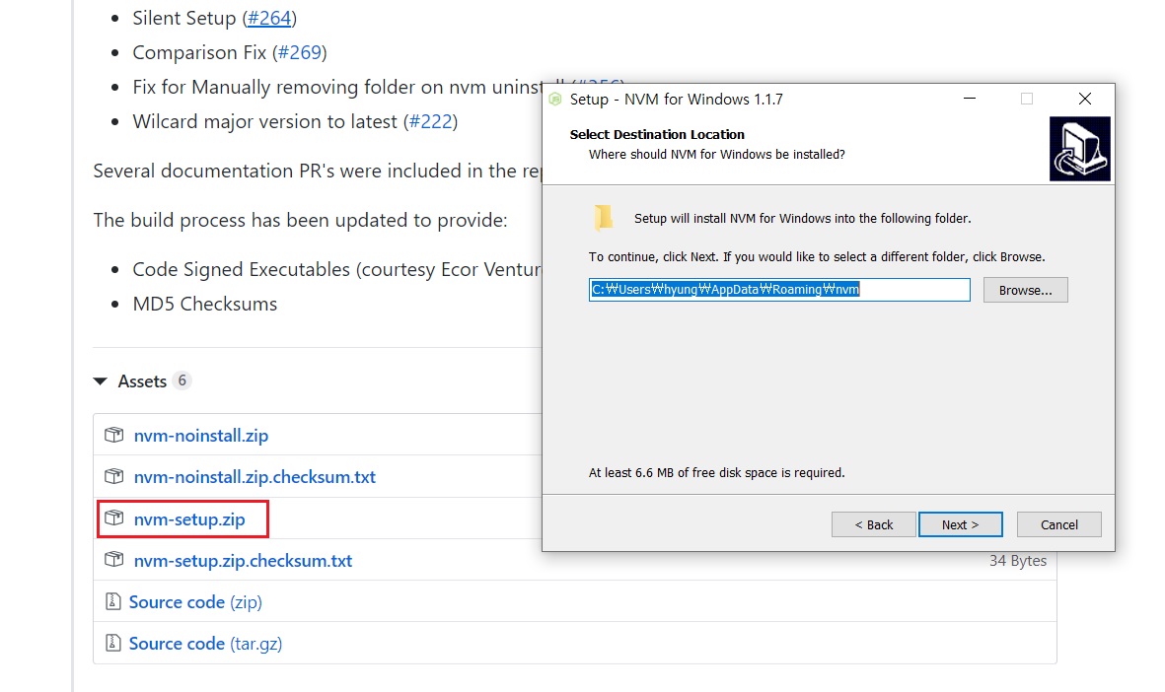
Task: Click file icon beside Source code (zip)
Action: (x=112, y=601)
